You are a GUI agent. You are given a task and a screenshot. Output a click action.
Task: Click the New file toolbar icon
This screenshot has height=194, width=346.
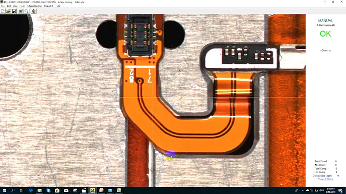[x=3, y=11]
